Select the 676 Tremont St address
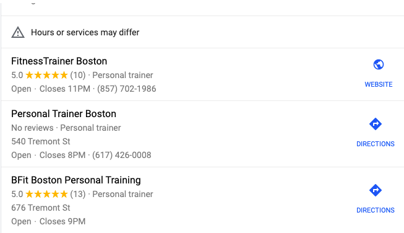The height and width of the screenshot is (233, 404). [41, 208]
